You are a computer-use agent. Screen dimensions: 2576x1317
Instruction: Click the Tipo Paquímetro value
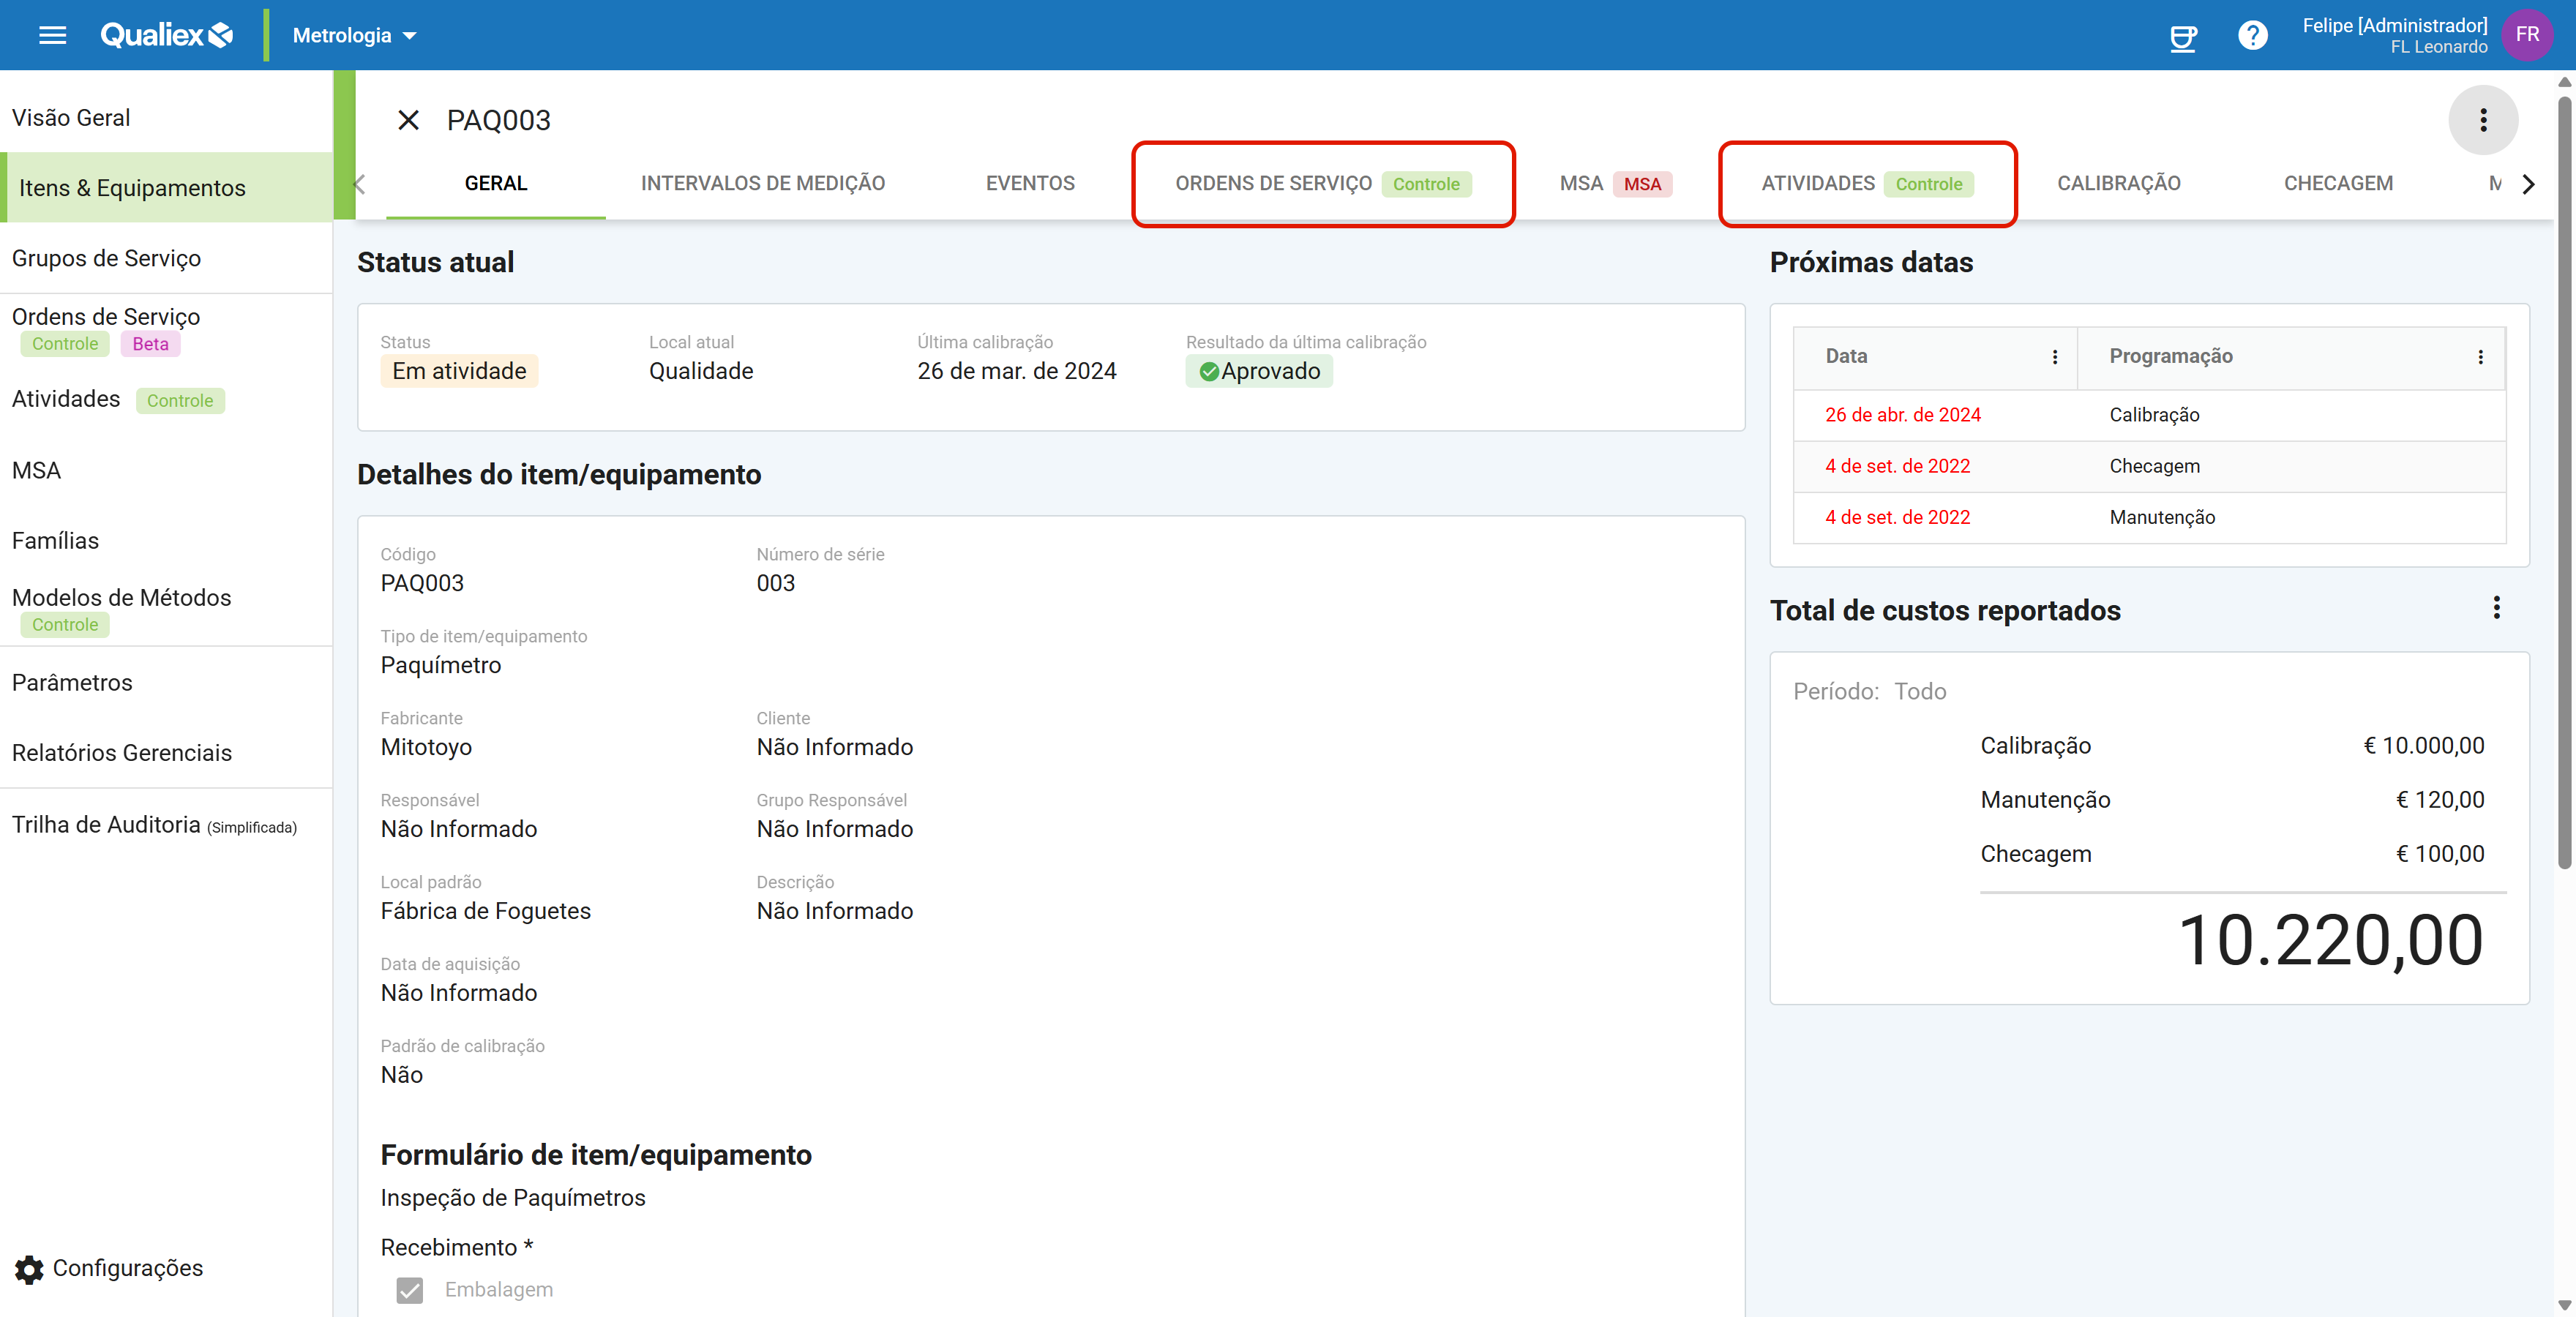(440, 665)
